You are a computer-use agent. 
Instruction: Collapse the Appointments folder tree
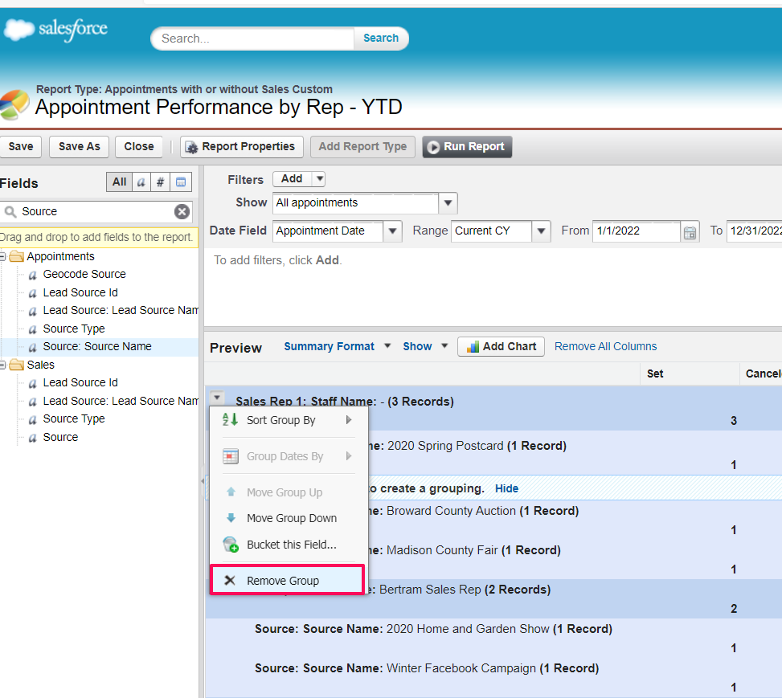tap(2, 256)
